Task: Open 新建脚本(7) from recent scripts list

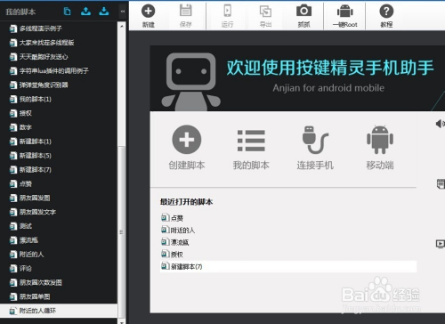Action: pyautogui.click(x=288, y=266)
